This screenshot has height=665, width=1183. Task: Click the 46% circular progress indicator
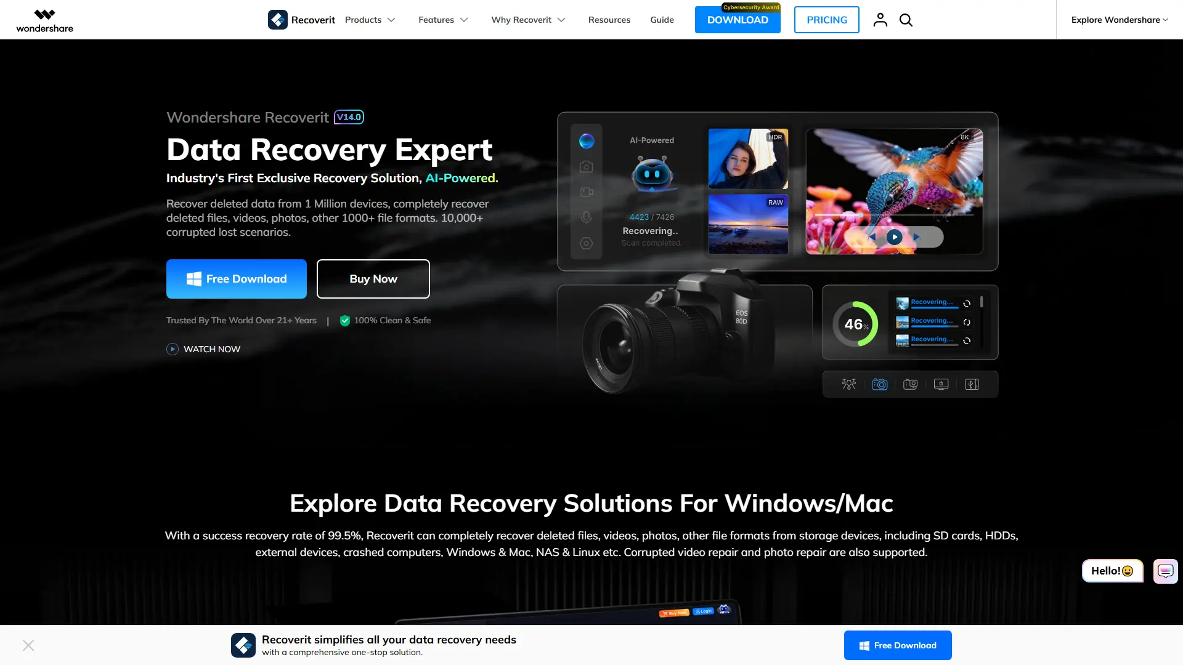pos(855,323)
